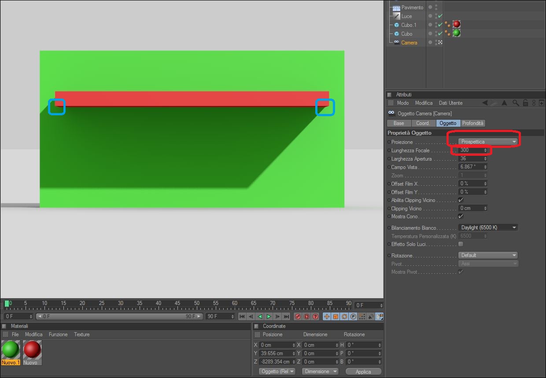Open the Oggetto (Rel) coordinate dropdown

coord(277,371)
